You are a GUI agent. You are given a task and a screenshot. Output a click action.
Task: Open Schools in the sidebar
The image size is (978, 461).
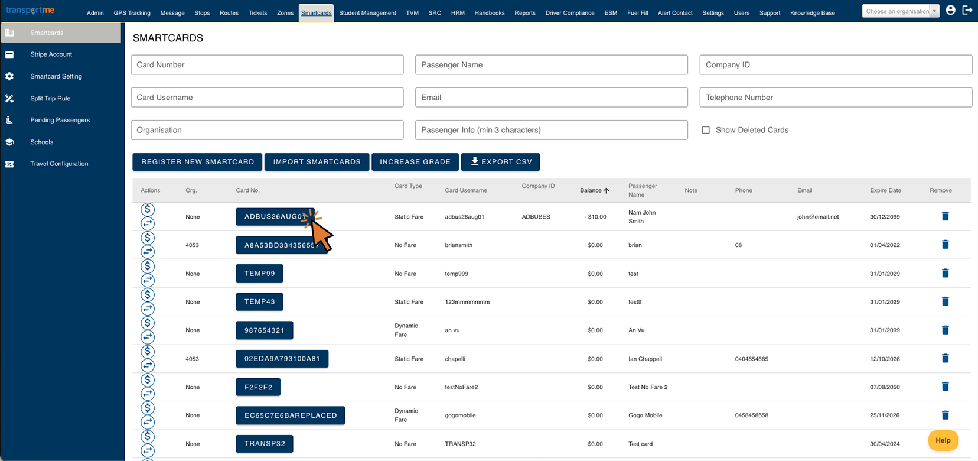pos(42,142)
